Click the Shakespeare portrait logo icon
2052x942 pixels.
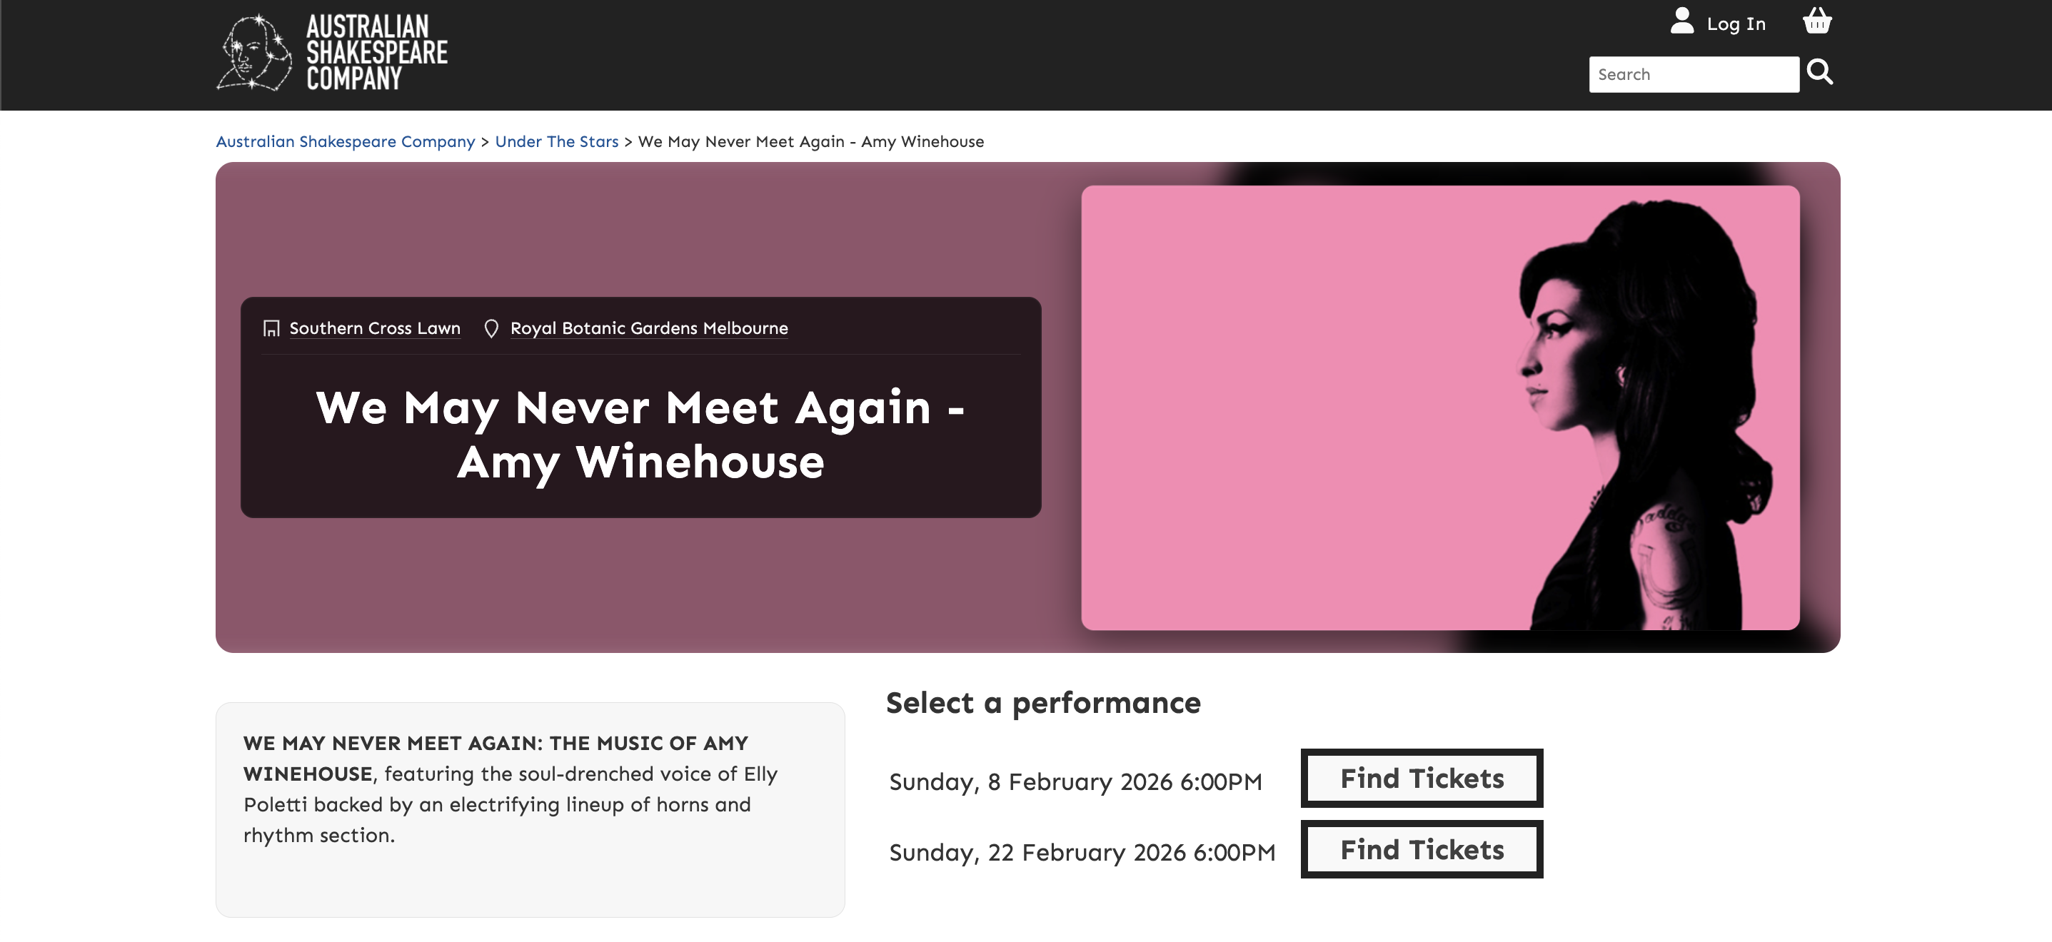pyautogui.click(x=253, y=53)
